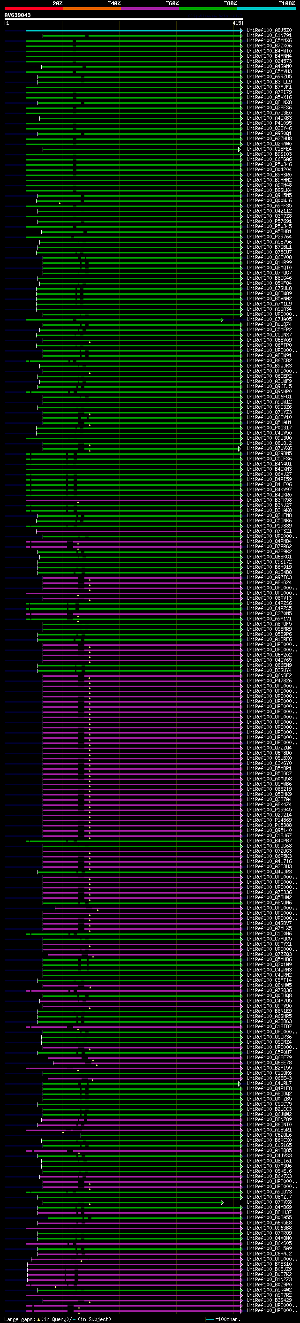Open hit UniRef100_C6ZQL6

[269, 1135]
